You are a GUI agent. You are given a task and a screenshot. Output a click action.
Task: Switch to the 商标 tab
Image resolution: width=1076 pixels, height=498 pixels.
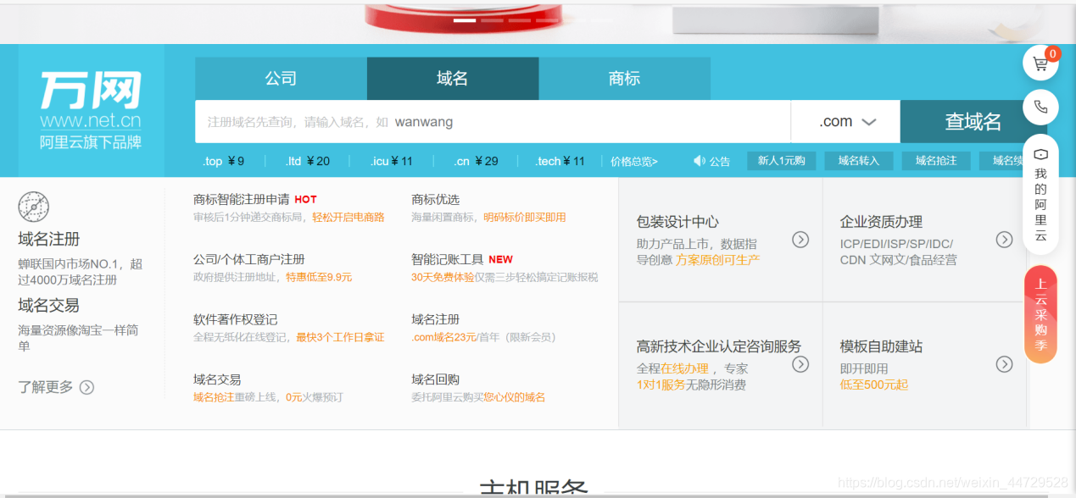(x=625, y=79)
